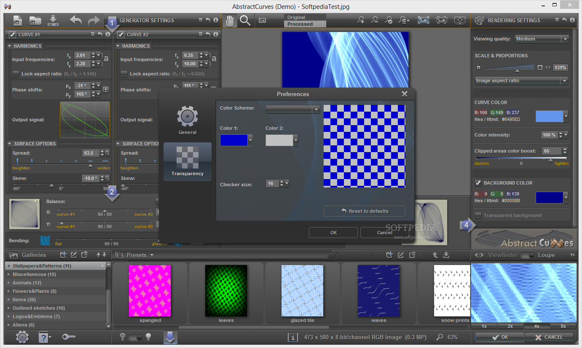Select the leaves preset thumbnail
The width and height of the screenshot is (582, 348).
pos(226,290)
